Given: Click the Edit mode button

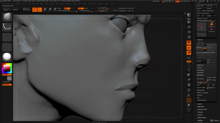Looking at the screenshot, I should point(34,10).
